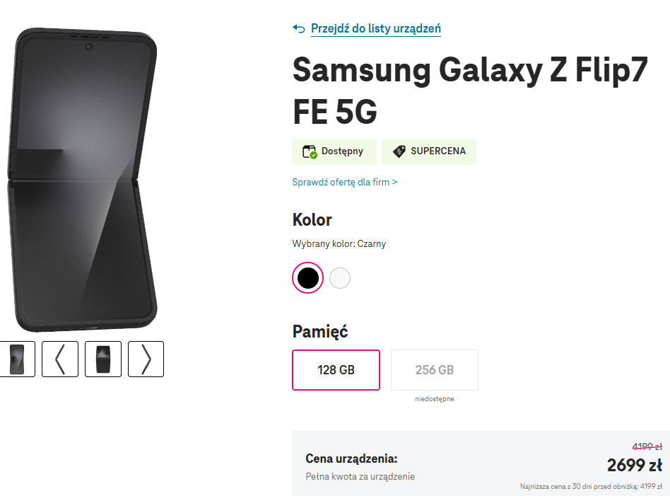Open 'Sprawdź ofertę dla firm' link
Viewport: 670px width, 496px height.
click(345, 182)
